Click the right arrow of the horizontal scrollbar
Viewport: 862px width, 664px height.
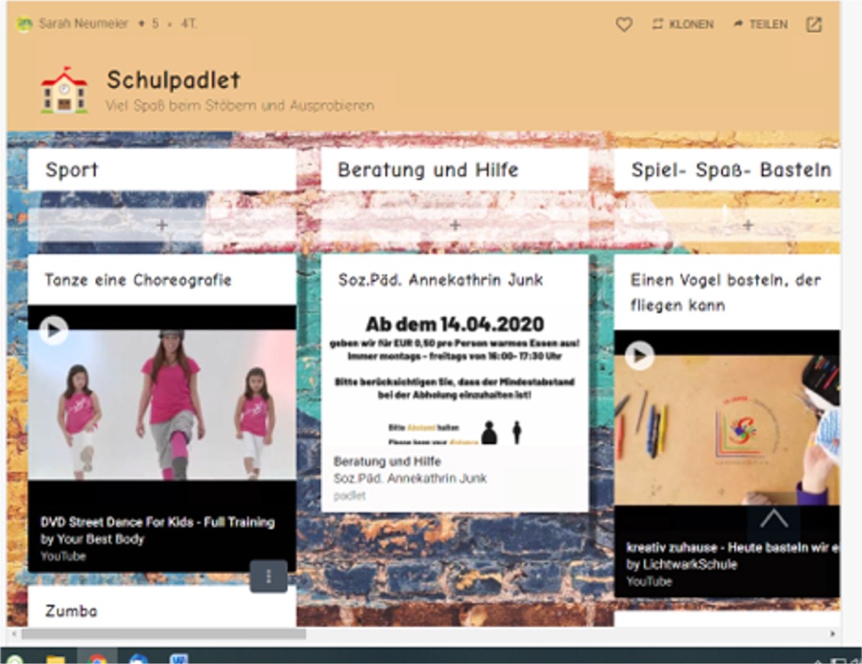[x=833, y=634]
